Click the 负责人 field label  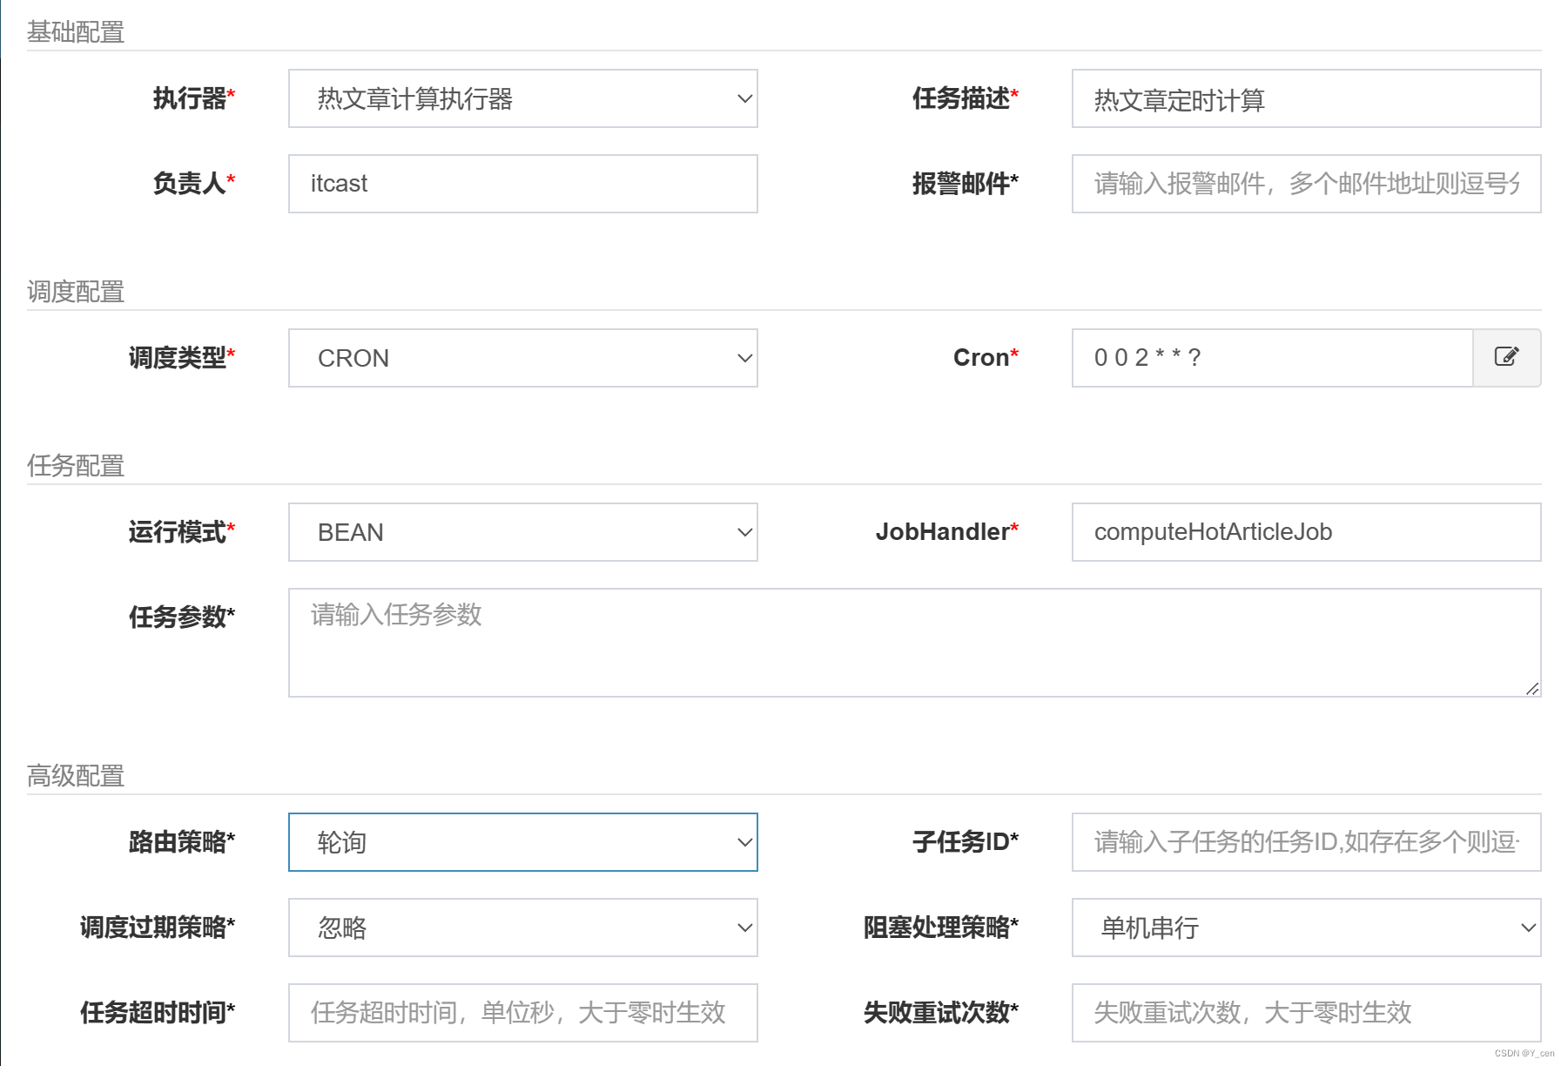(x=194, y=184)
